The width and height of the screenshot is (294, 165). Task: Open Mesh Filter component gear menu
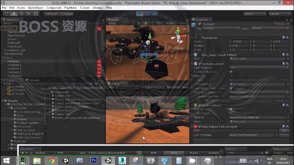(287, 55)
